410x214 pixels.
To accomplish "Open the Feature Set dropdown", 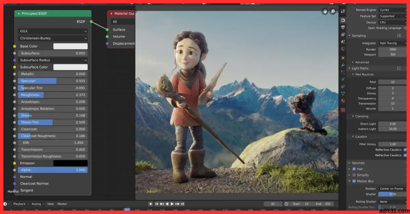I will click(x=392, y=16).
